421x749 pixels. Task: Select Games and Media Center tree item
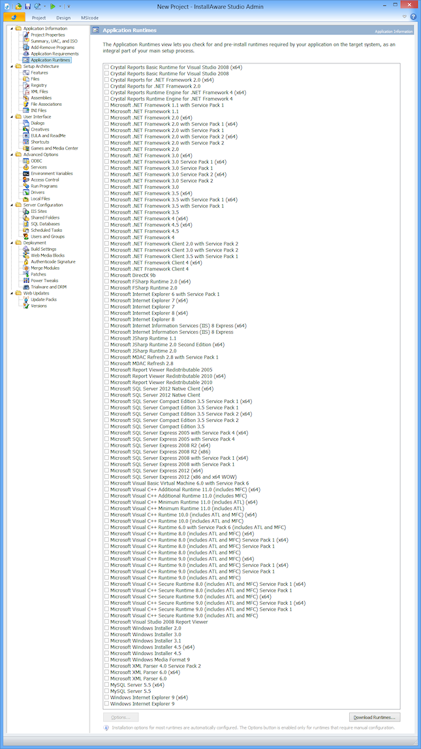point(54,148)
